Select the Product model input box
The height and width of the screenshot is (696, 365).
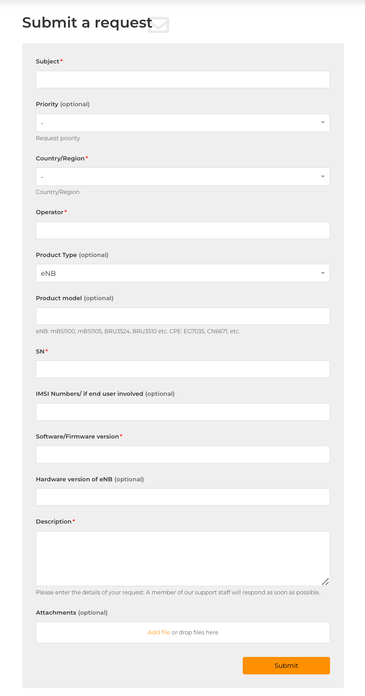pyautogui.click(x=183, y=316)
